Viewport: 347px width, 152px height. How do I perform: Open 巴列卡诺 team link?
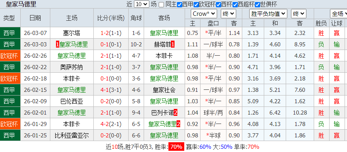(x=162, y=113)
